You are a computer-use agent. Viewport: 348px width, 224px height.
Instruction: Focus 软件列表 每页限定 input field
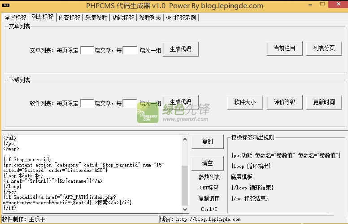pos(87,103)
